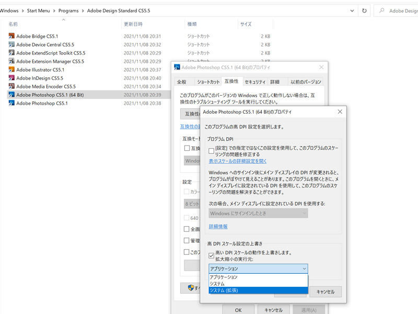Image resolution: width=418 pixels, height=314 pixels.
Task: Click the Adobe Device Central CS5.5 icon
Action: pyautogui.click(x=11, y=44)
